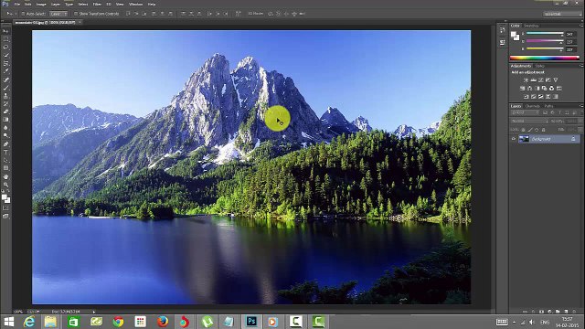Click the red color slider

pos(545,34)
